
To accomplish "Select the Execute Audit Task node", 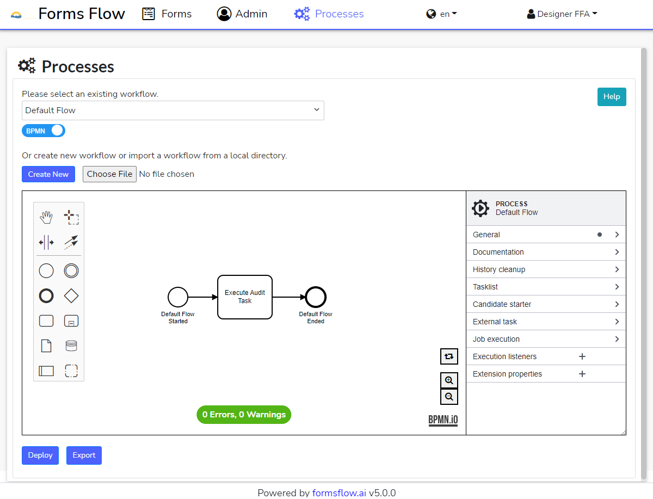I will point(245,297).
